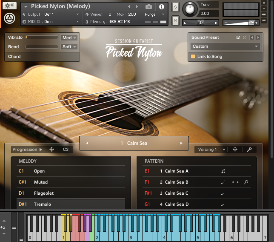
Task: Open the instrument info icon
Action: coord(162,7)
